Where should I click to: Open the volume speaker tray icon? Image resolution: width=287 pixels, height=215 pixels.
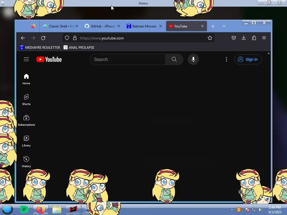point(260,210)
